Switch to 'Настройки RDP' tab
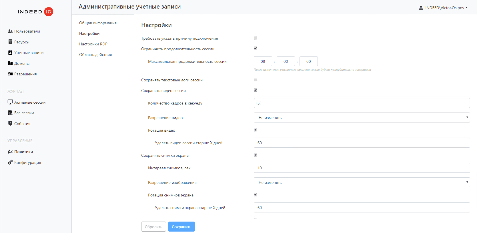The image size is (477, 233). [x=93, y=44]
